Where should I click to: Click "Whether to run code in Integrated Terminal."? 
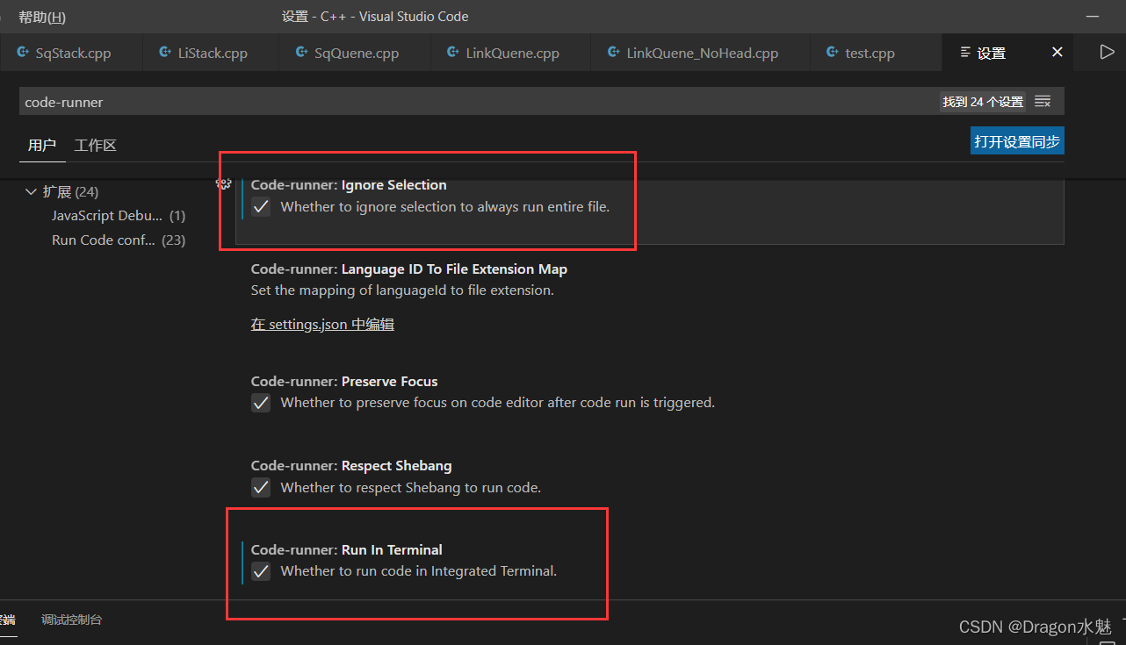tap(419, 571)
